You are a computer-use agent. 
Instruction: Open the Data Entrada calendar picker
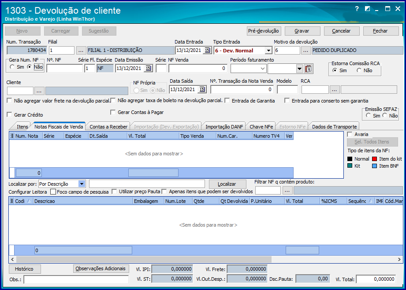point(207,50)
